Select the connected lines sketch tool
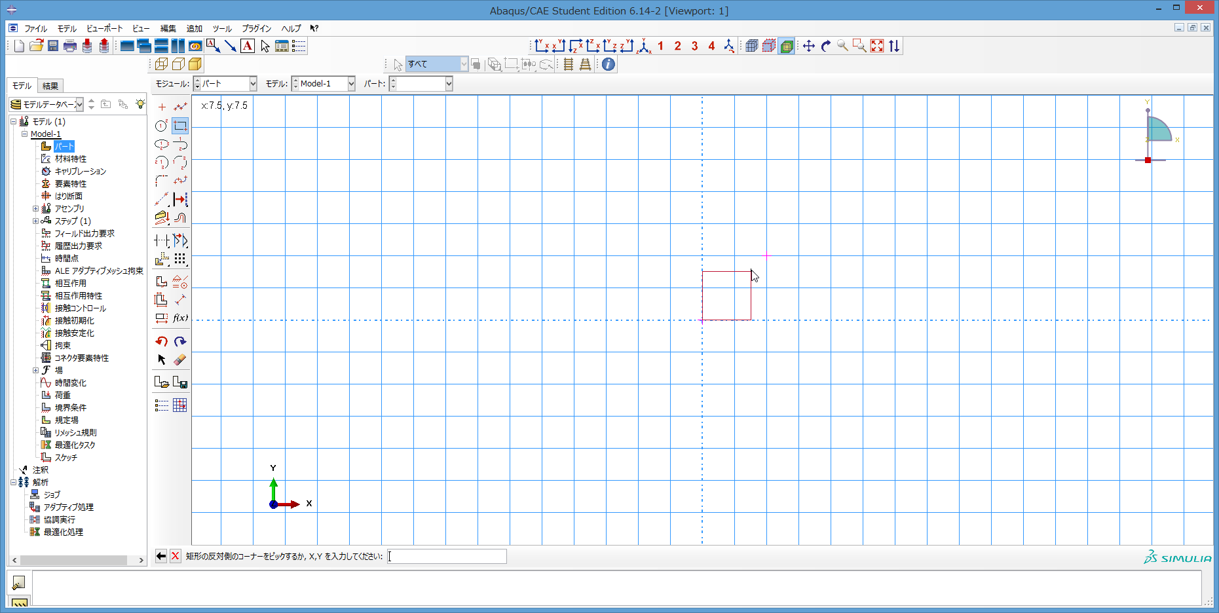This screenshot has height=613, width=1219. 180,107
